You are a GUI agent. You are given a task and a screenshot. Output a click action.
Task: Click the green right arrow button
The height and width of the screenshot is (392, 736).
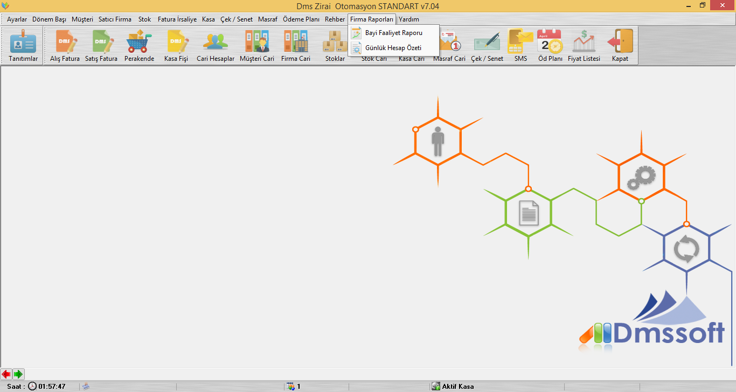tap(18, 374)
